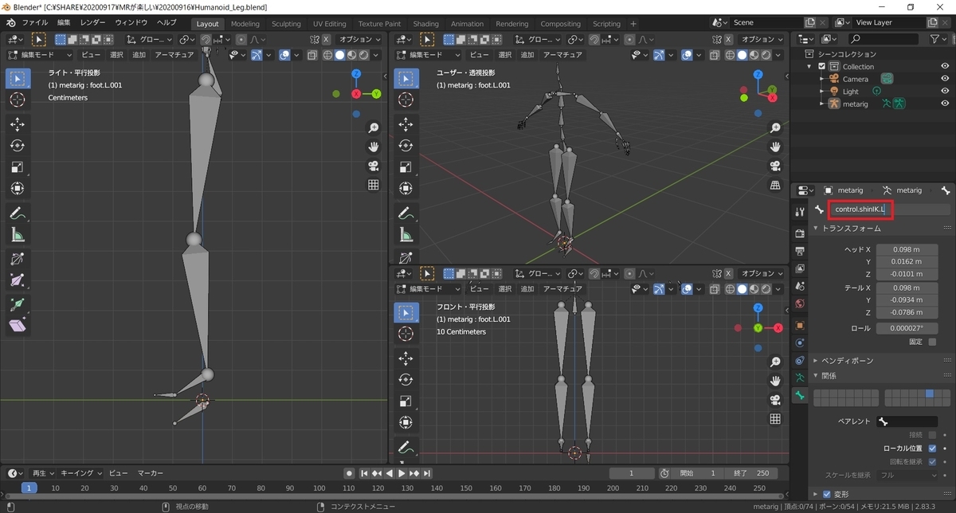The image size is (956, 513).
Task: Collapse the トランスフォーム panel
Action: [852, 229]
